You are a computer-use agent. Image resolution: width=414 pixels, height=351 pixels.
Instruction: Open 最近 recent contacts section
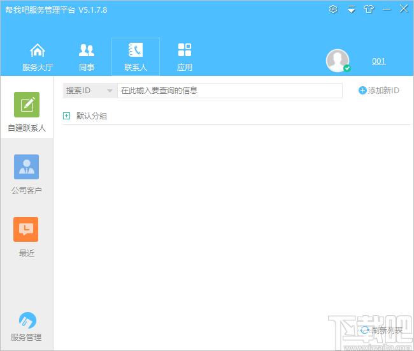tap(27, 237)
